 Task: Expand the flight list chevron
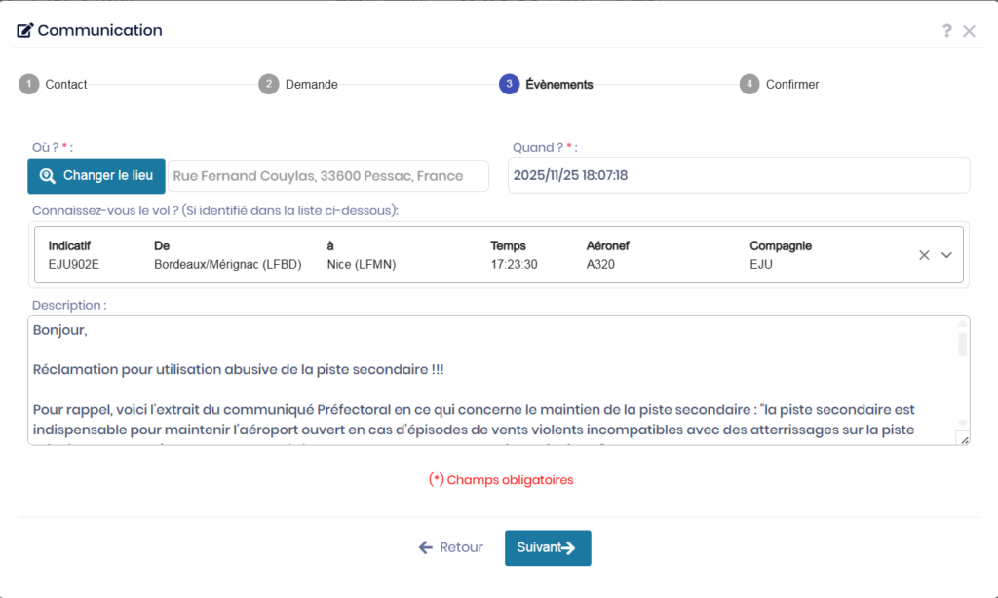946,255
